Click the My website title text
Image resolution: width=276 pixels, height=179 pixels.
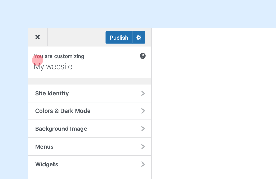point(53,67)
